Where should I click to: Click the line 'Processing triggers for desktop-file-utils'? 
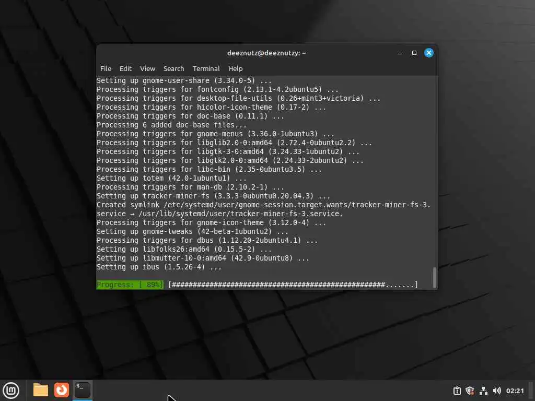pos(238,98)
